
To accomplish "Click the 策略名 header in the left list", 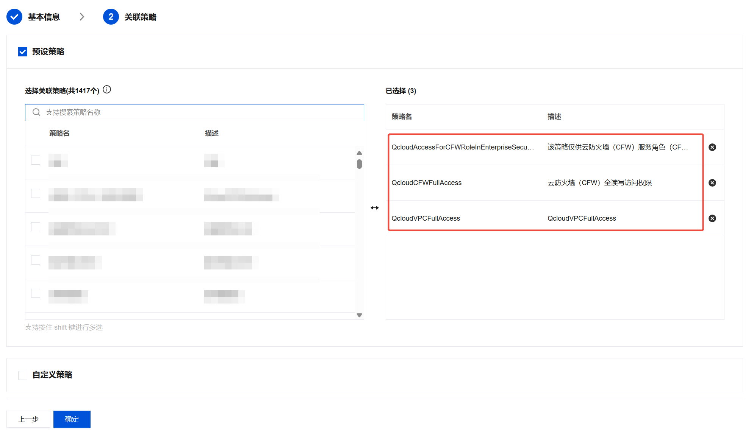I will tap(59, 133).
